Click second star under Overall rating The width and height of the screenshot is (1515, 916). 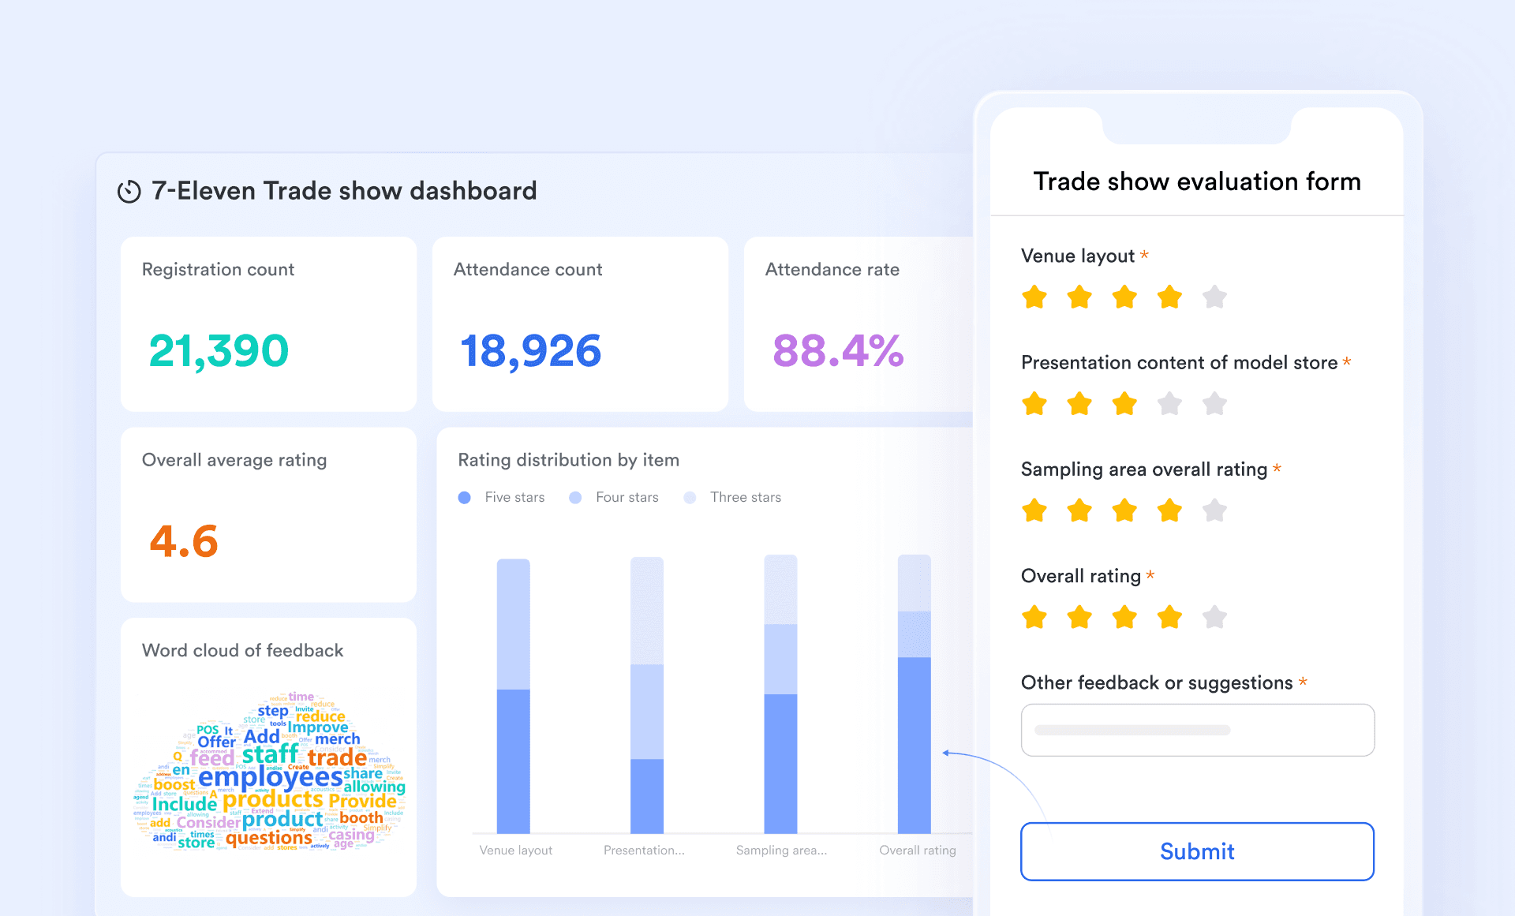1079,617
